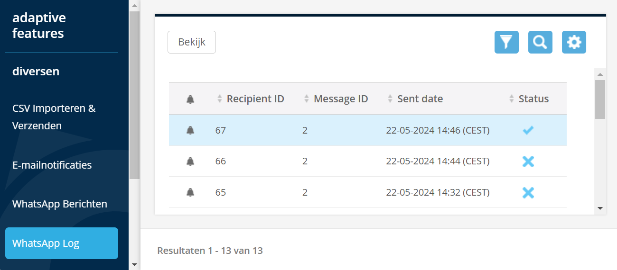
Task: Click the magnifier search icon
Action: point(540,42)
